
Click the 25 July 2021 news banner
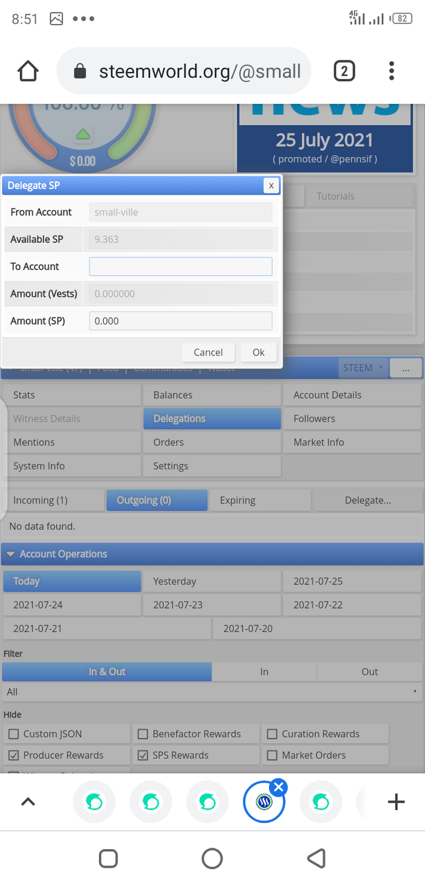pos(325,139)
